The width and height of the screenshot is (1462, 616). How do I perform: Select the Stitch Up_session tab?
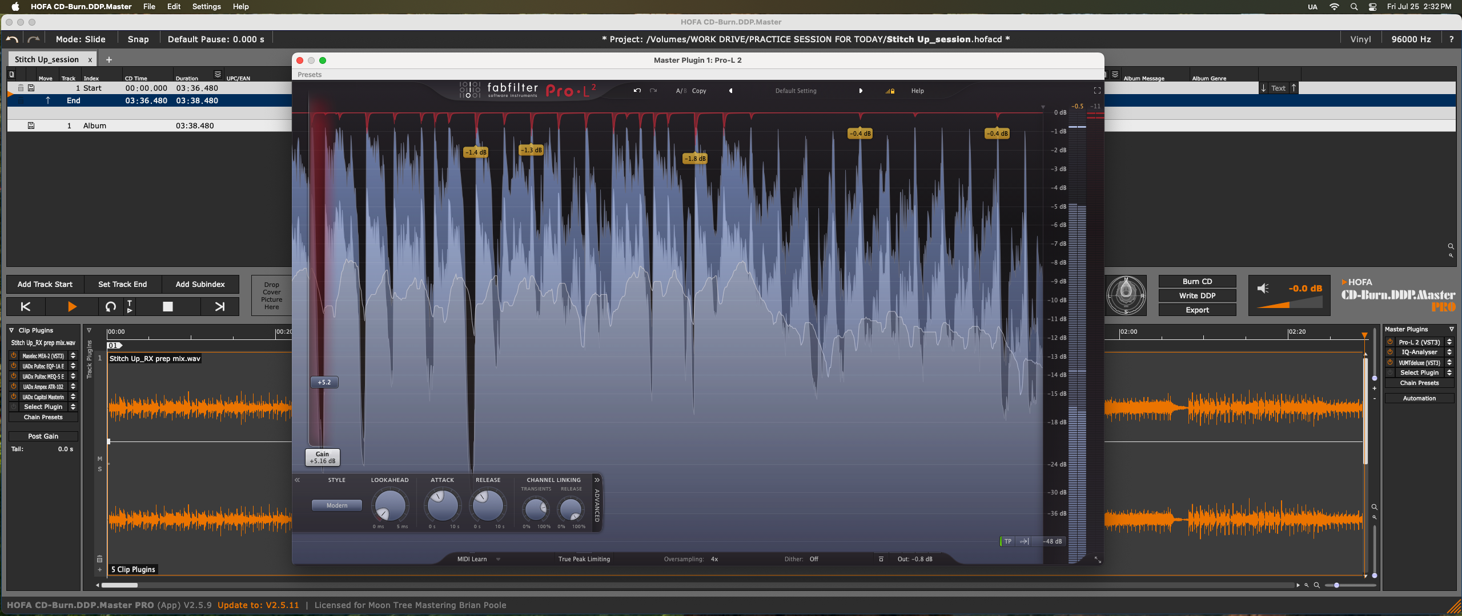click(47, 59)
